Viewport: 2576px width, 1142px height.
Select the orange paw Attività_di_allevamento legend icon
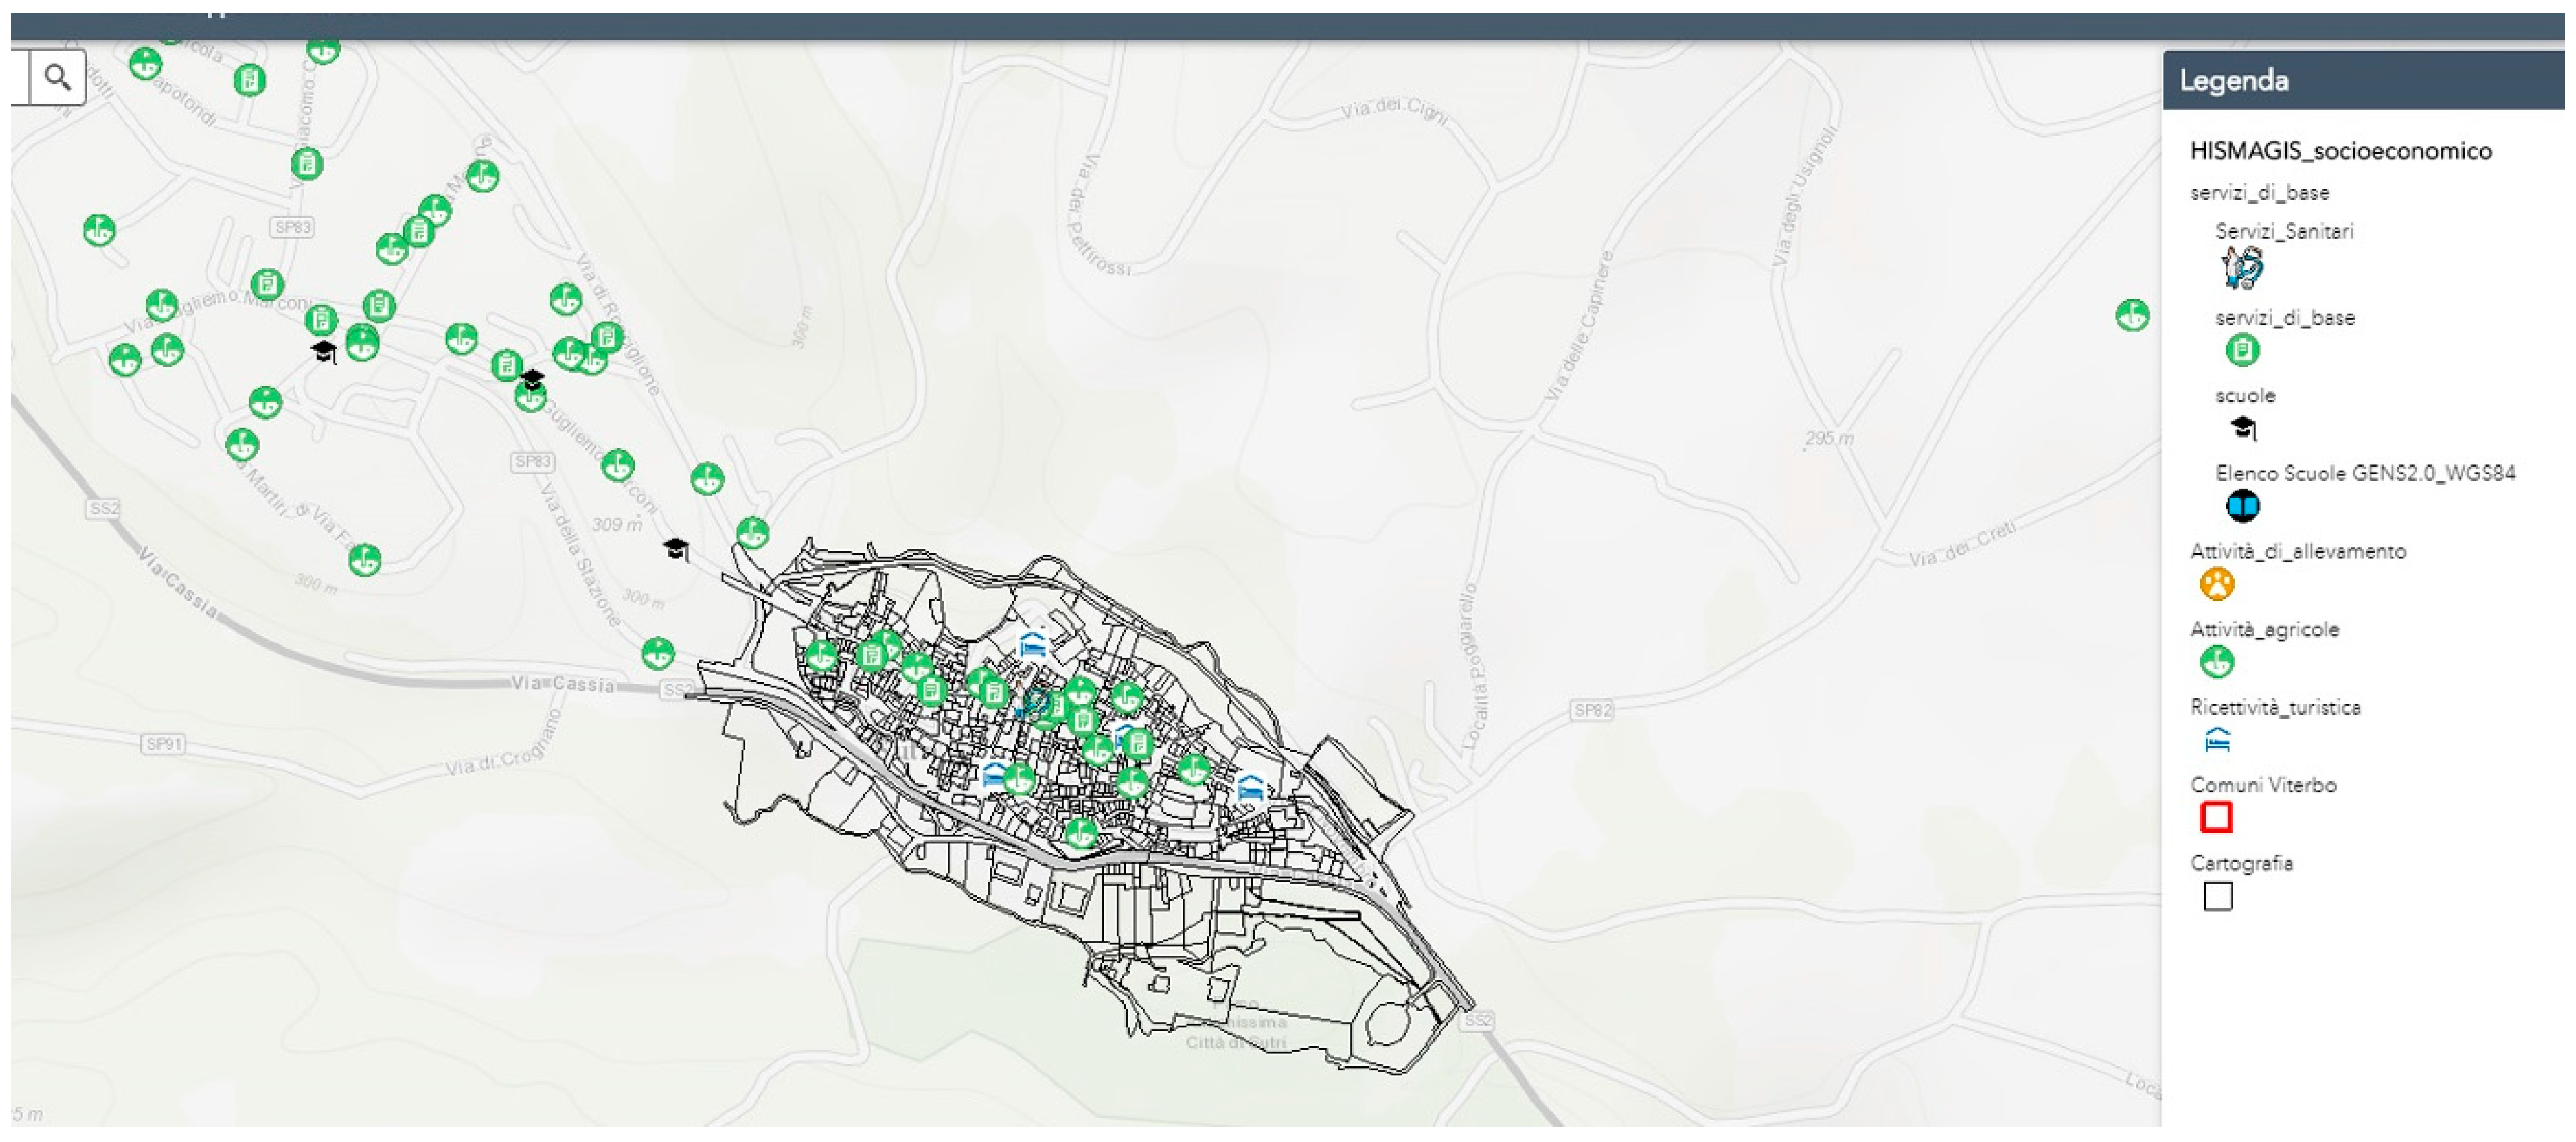[x=2217, y=584]
